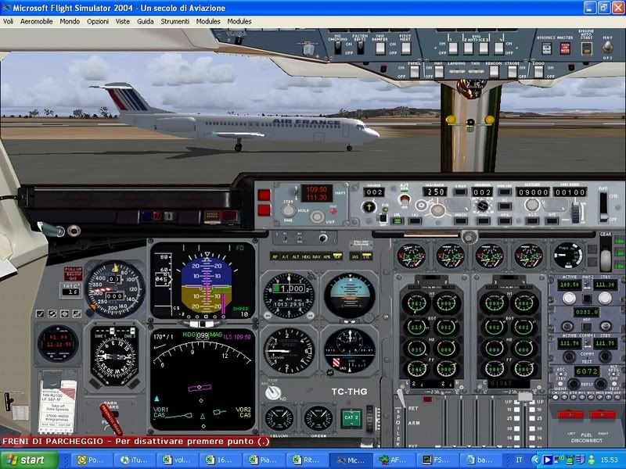Click the flaps position gauge
Image resolution: width=626 pixels, height=469 pixels.
tap(568, 256)
